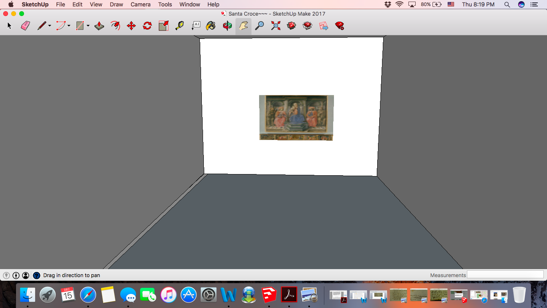This screenshot has height=308, width=547.
Task: Open the Help menu
Action: click(x=213, y=4)
